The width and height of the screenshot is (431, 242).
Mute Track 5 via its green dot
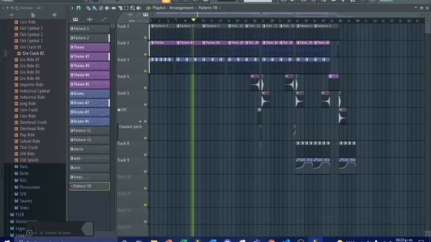point(145,105)
